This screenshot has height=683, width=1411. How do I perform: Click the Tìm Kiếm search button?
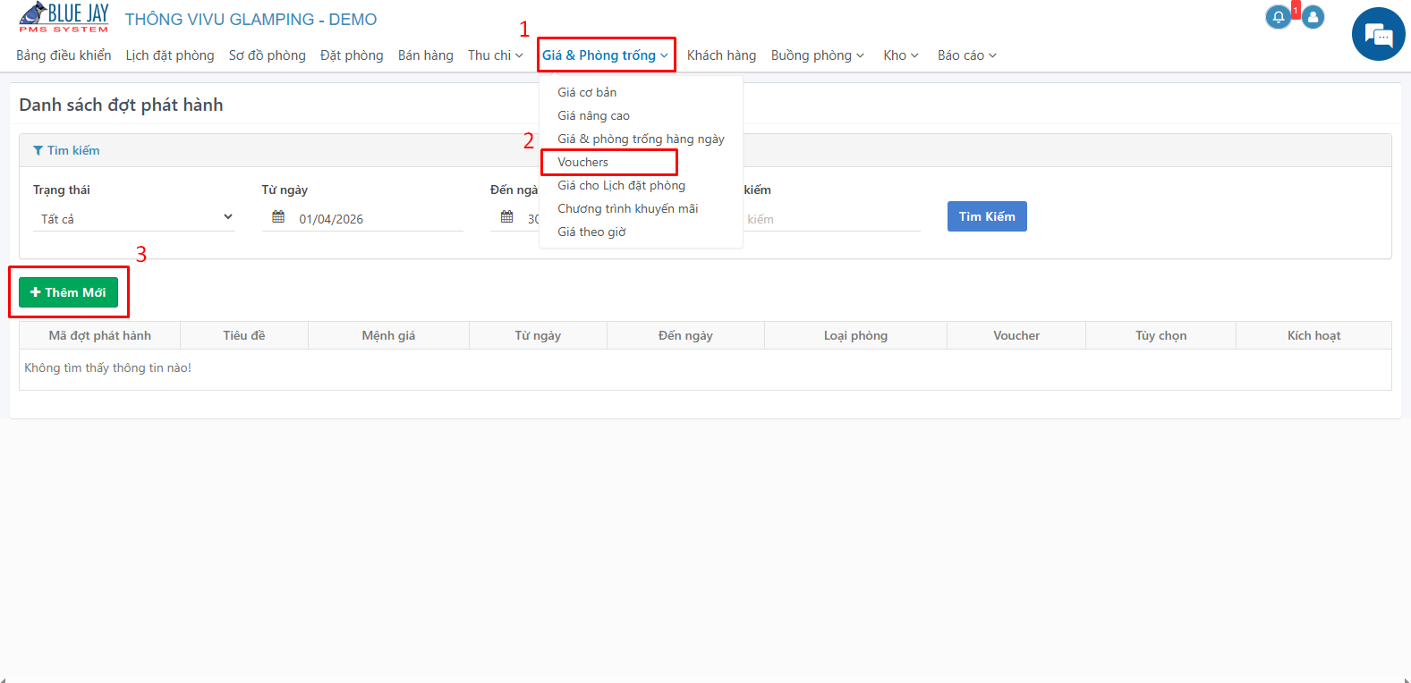987,216
